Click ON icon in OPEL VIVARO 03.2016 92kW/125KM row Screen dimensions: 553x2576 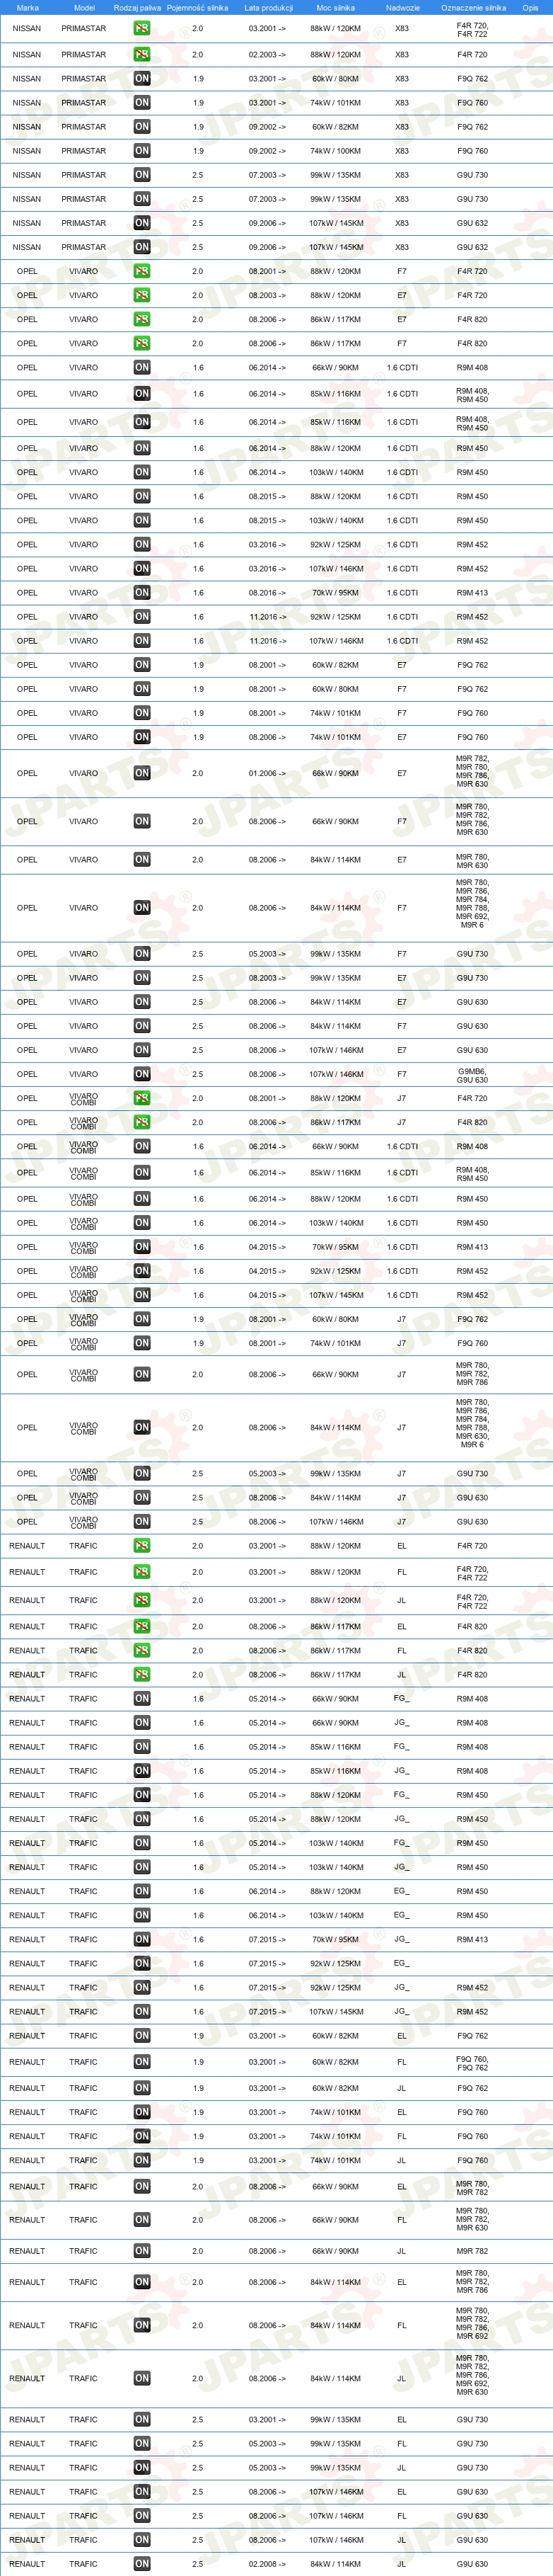coord(141,544)
